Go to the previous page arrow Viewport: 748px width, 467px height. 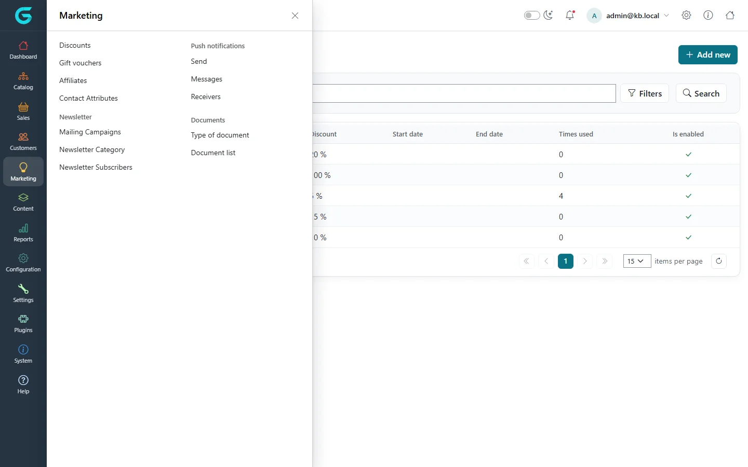546,261
